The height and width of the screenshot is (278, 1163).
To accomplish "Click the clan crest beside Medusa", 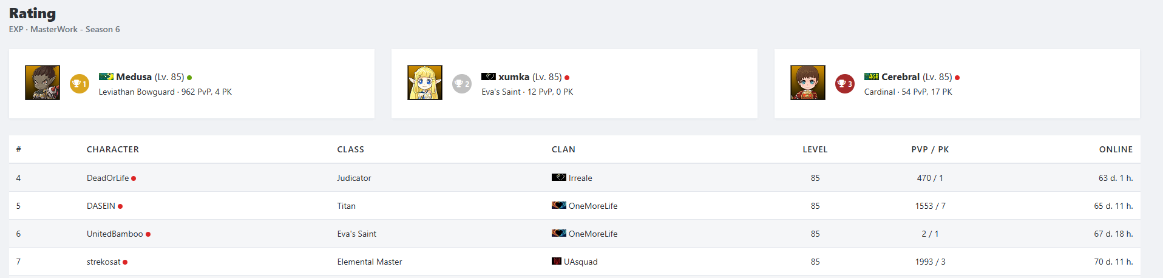I will click(x=106, y=76).
